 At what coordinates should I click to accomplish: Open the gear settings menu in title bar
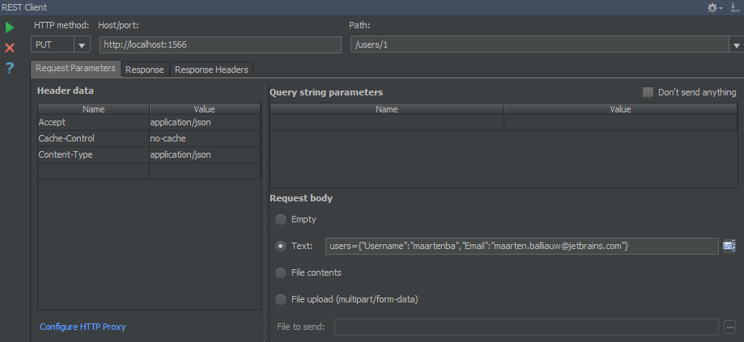(714, 7)
